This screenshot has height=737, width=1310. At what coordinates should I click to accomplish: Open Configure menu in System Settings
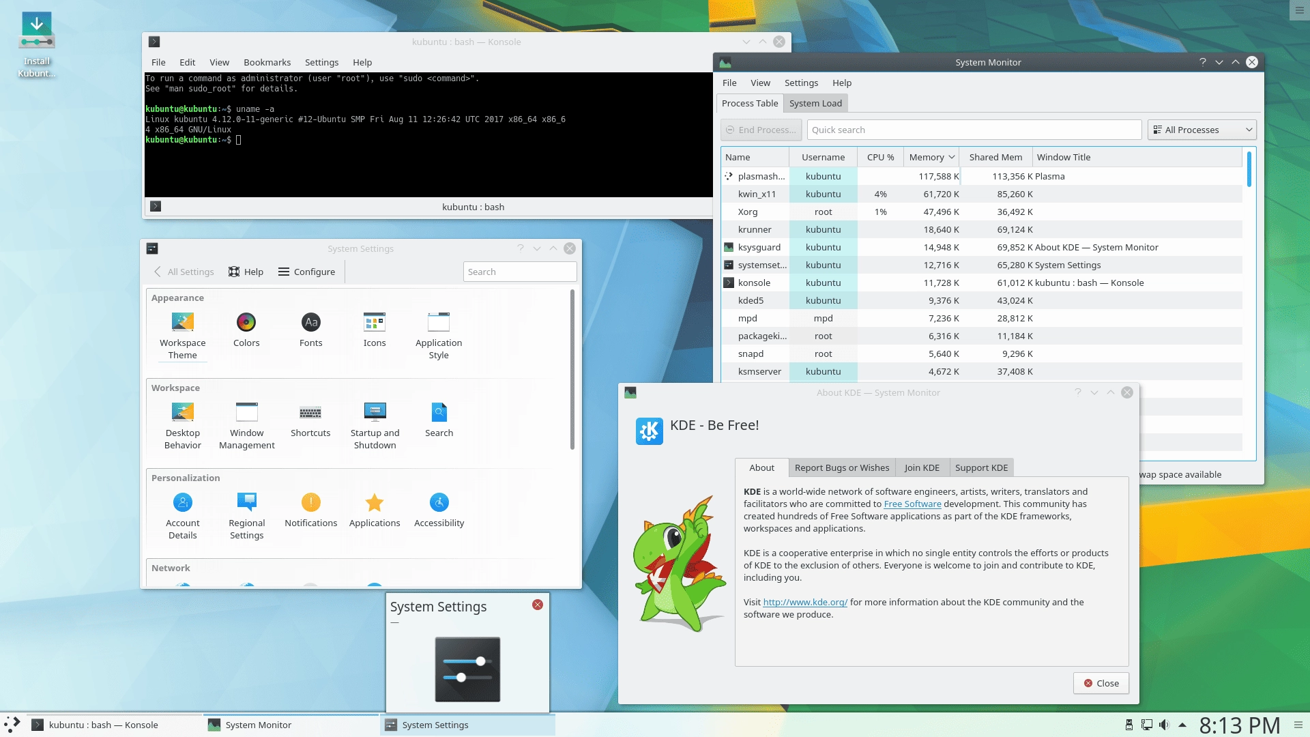tap(306, 272)
